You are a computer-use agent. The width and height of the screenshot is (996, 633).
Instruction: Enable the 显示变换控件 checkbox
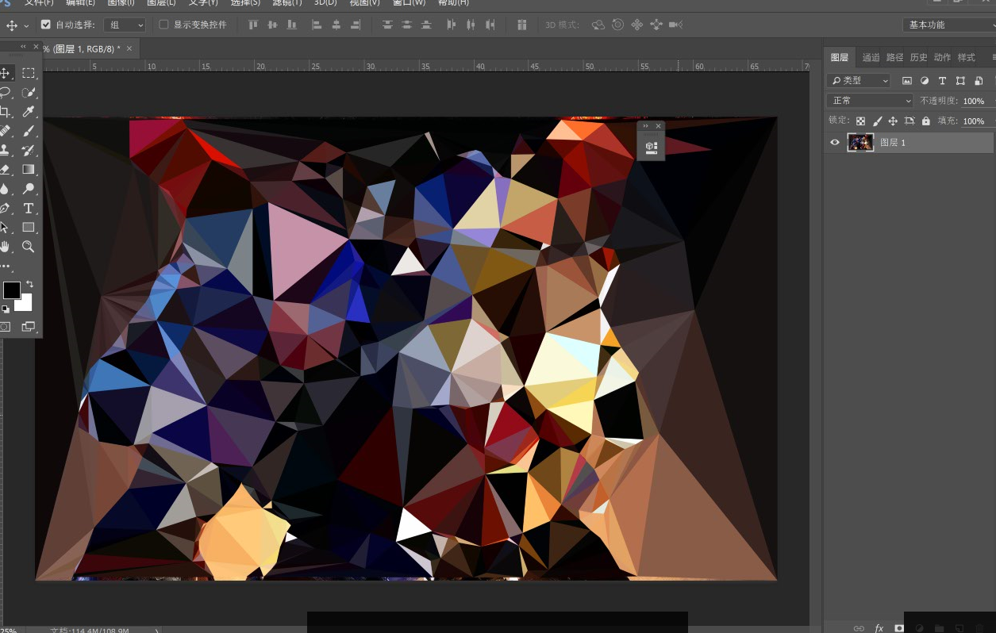click(164, 25)
